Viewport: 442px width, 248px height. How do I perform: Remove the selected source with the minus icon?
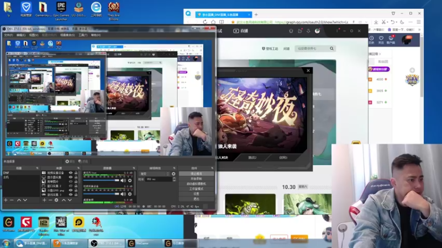click(50, 200)
